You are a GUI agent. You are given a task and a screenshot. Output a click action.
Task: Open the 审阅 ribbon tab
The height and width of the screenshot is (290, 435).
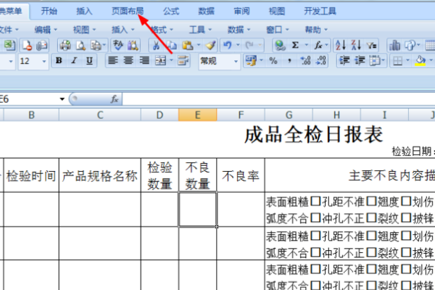(241, 12)
